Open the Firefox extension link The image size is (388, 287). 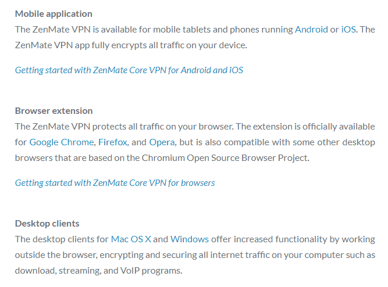[x=113, y=142]
